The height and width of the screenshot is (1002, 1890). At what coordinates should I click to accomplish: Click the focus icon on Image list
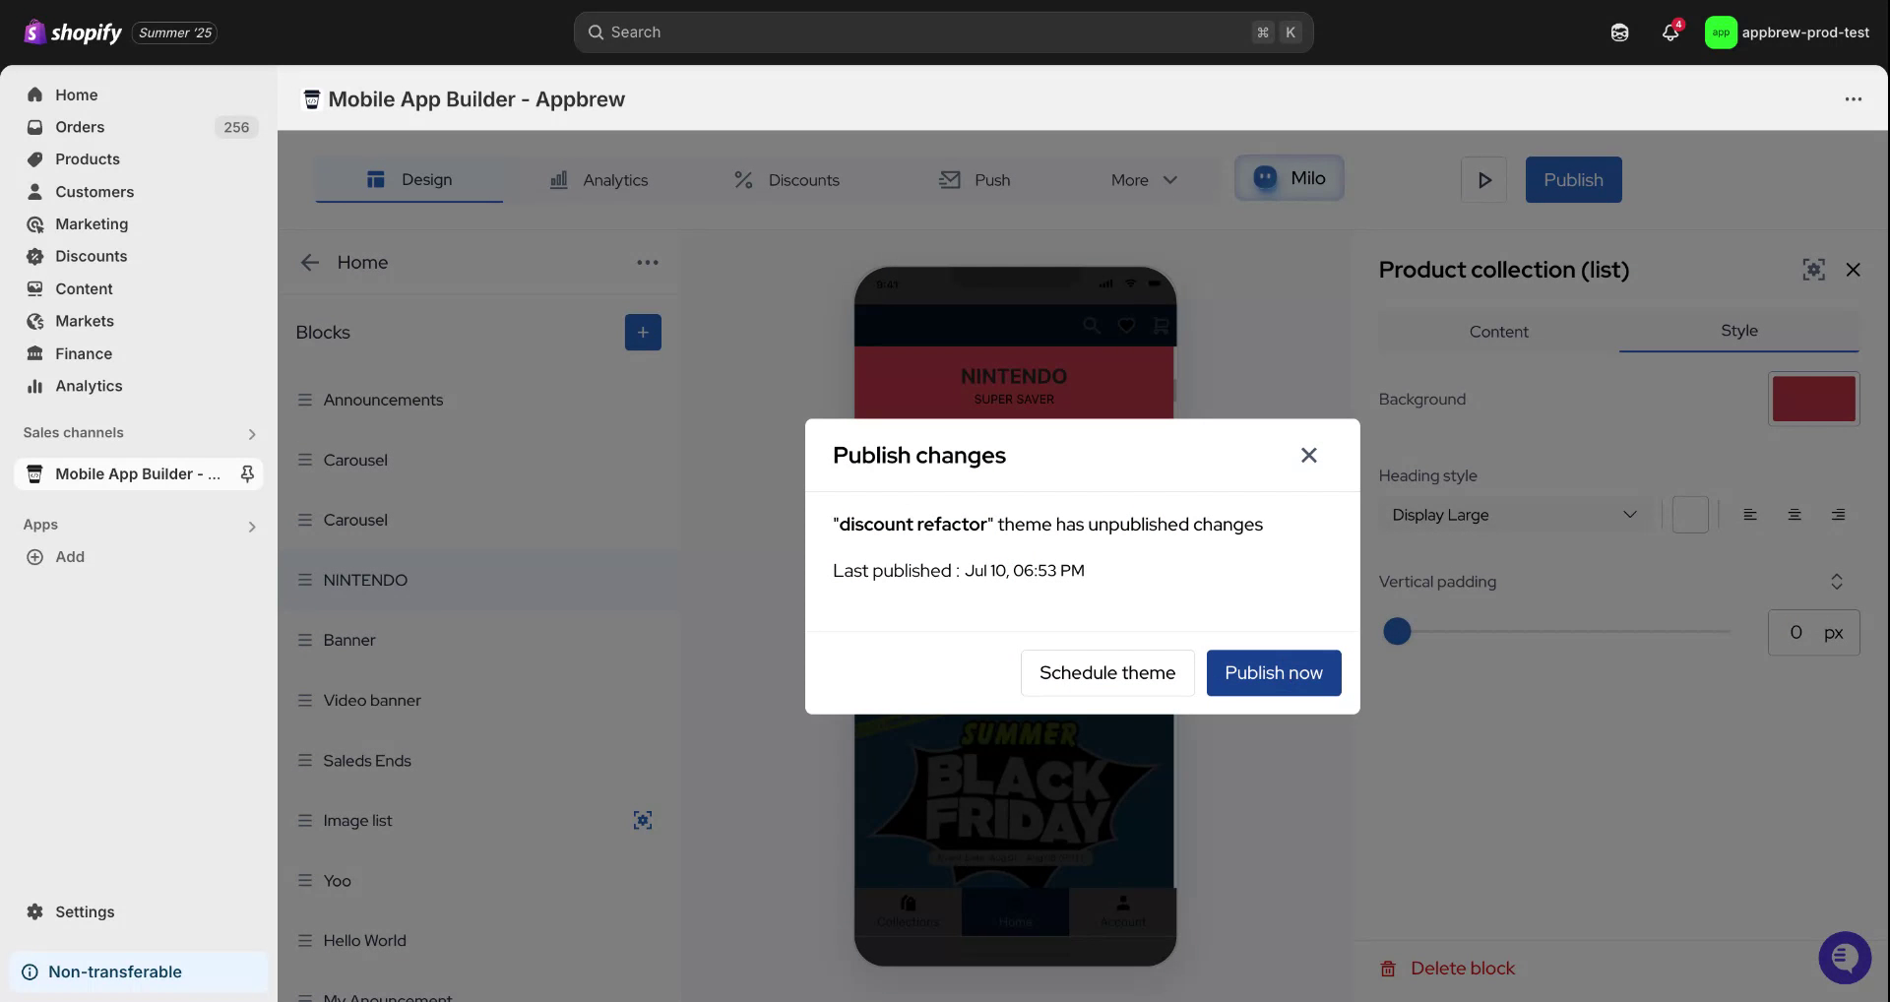pos(643,820)
